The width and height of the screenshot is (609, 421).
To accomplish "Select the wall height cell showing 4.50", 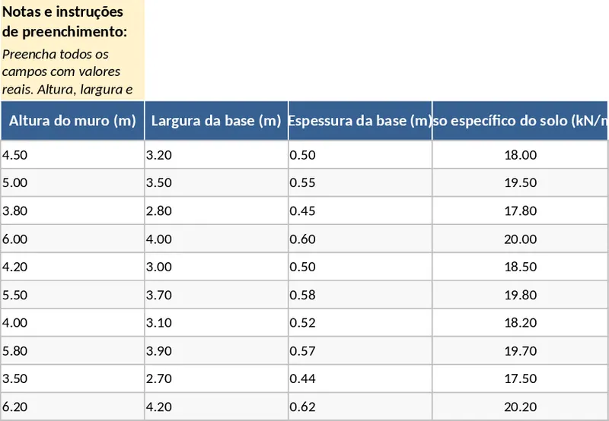I will point(72,155).
